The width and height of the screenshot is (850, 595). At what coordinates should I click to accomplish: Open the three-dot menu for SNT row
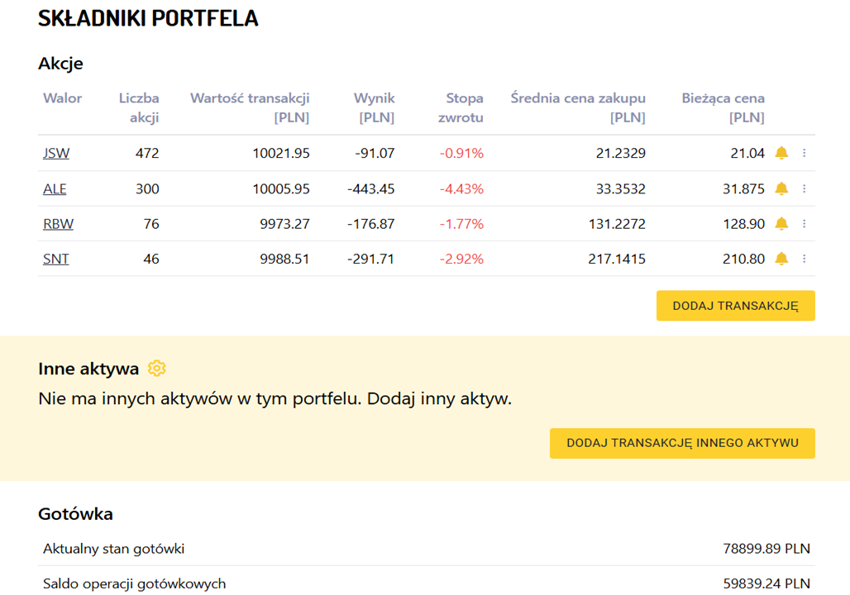805,259
